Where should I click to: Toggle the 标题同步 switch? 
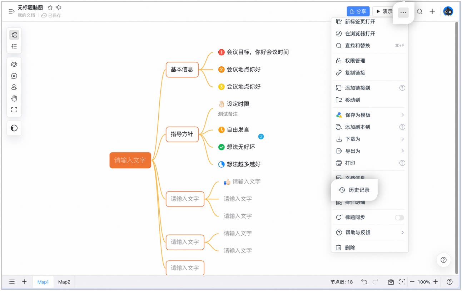[399, 218]
